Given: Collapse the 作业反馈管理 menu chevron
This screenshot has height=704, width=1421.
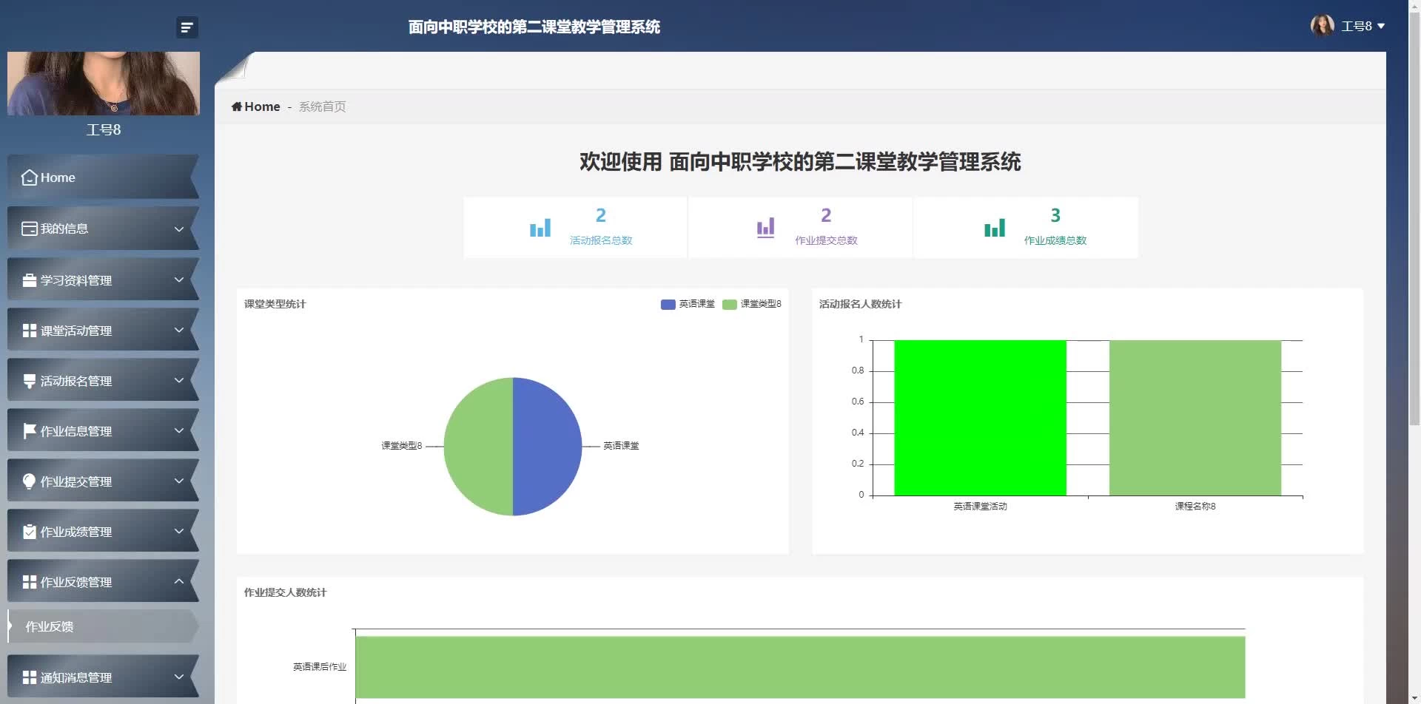Looking at the screenshot, I should tap(178, 582).
